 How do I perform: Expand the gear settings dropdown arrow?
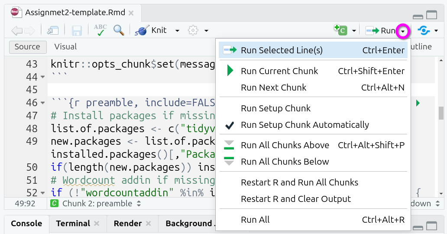(206, 30)
